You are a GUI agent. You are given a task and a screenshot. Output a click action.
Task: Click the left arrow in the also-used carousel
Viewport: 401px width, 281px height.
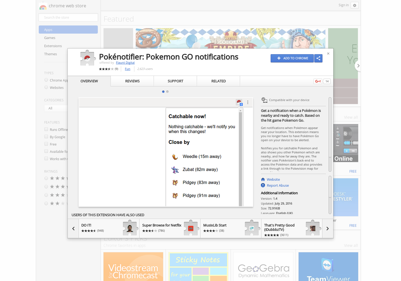[73, 228]
